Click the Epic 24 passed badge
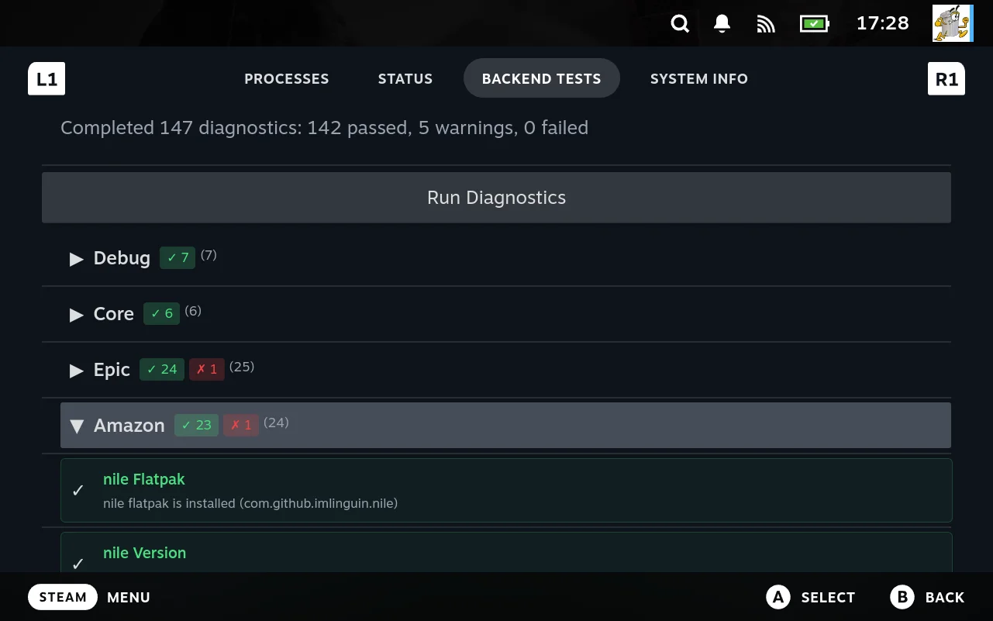The width and height of the screenshot is (993, 621). (162, 369)
